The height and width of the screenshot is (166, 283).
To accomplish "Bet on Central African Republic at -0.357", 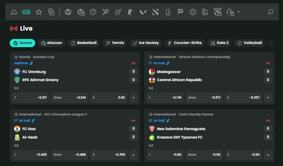I will point(243,98).
